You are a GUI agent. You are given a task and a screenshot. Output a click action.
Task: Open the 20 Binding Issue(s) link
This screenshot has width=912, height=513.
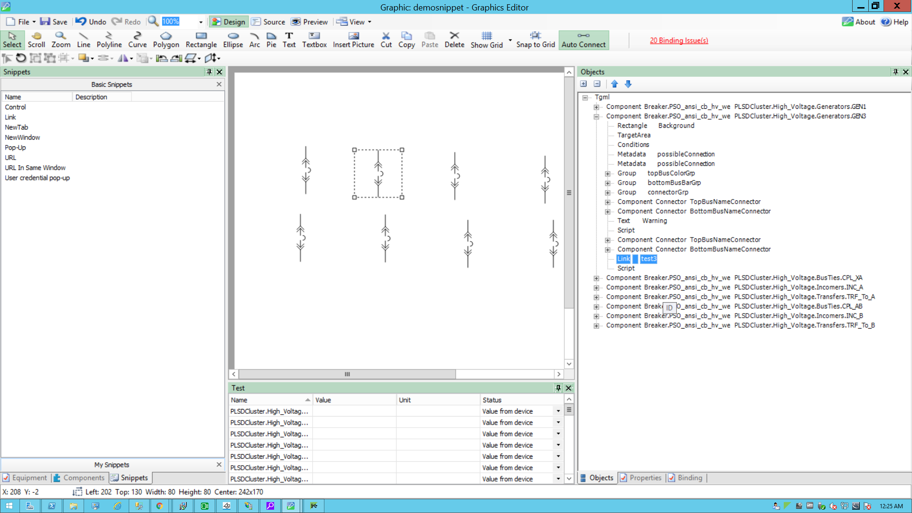(678, 40)
